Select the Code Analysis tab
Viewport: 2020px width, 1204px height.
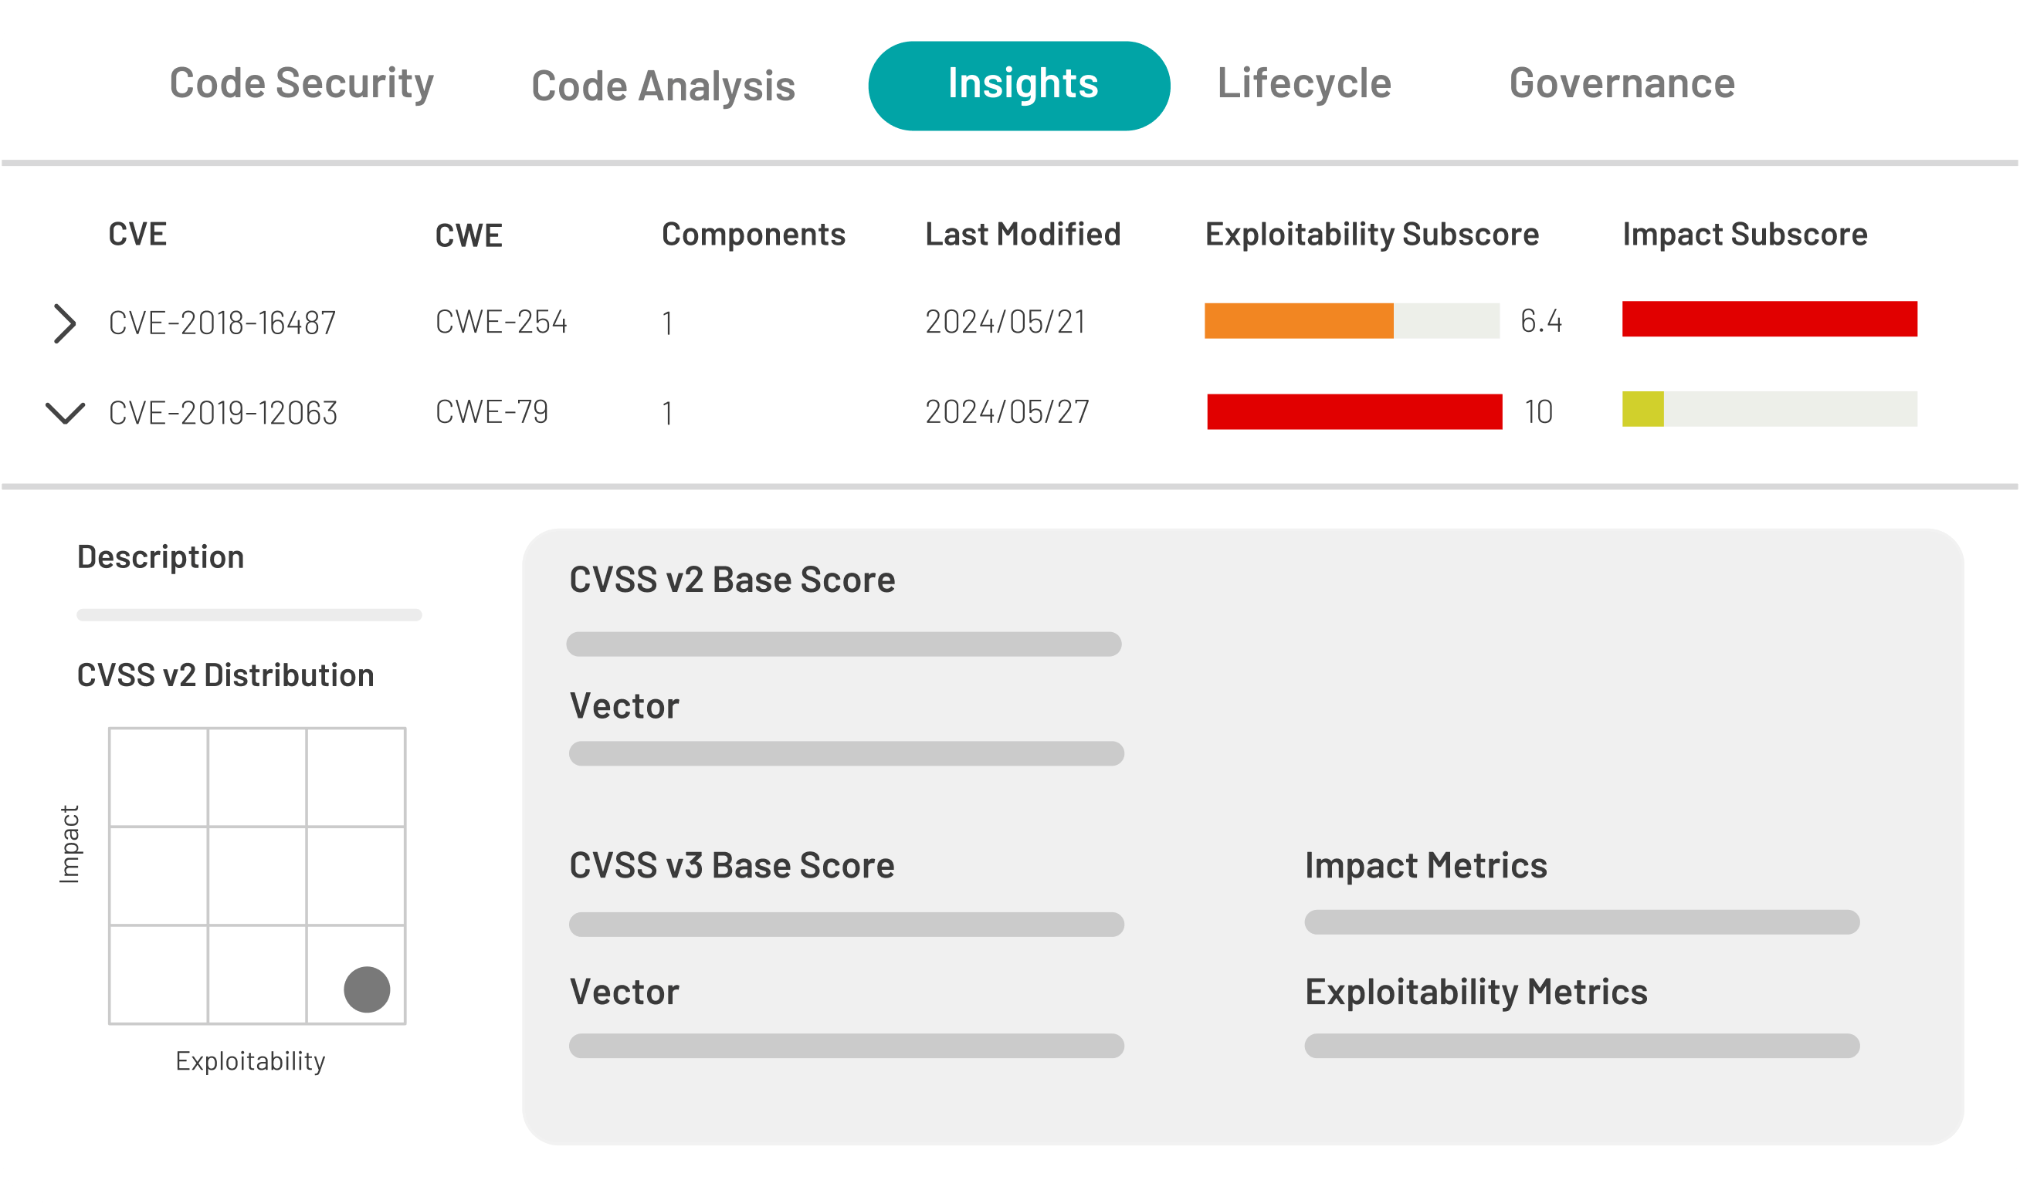tap(663, 85)
